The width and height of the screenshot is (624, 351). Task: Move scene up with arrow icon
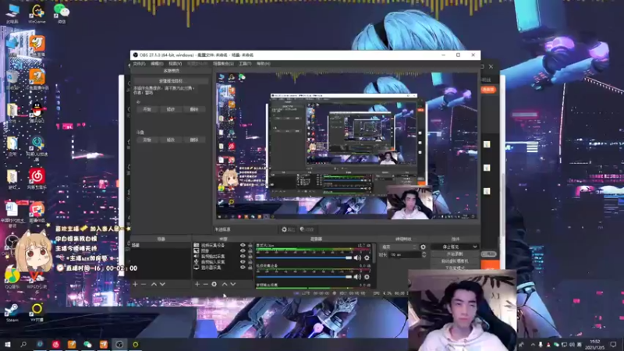154,284
